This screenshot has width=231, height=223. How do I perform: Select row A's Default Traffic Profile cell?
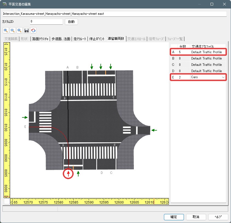coord(206,52)
